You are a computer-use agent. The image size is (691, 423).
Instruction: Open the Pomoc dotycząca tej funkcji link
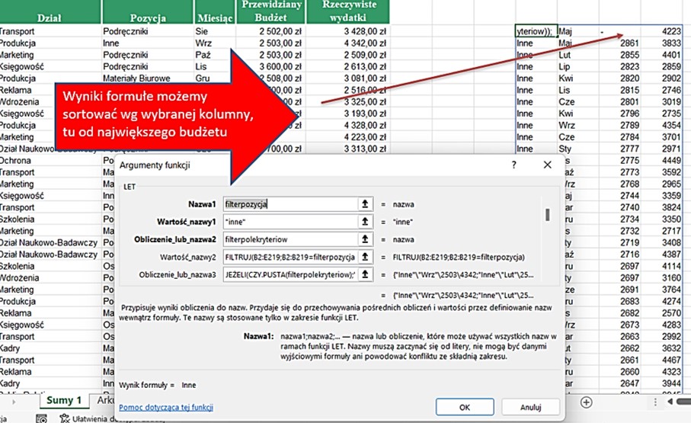coord(166,407)
